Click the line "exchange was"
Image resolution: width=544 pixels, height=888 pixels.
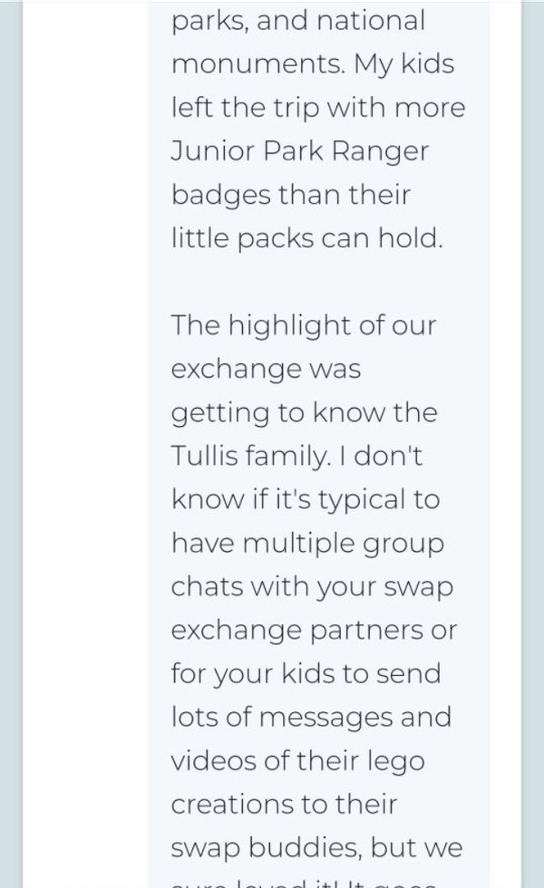pyautogui.click(x=266, y=370)
